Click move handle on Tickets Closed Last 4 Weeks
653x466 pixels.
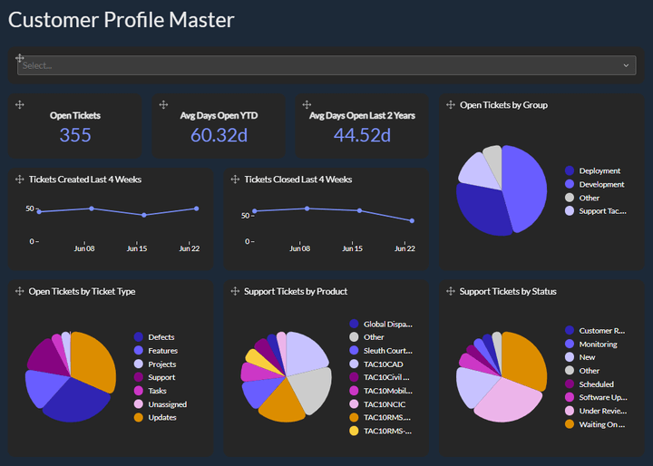[235, 180]
